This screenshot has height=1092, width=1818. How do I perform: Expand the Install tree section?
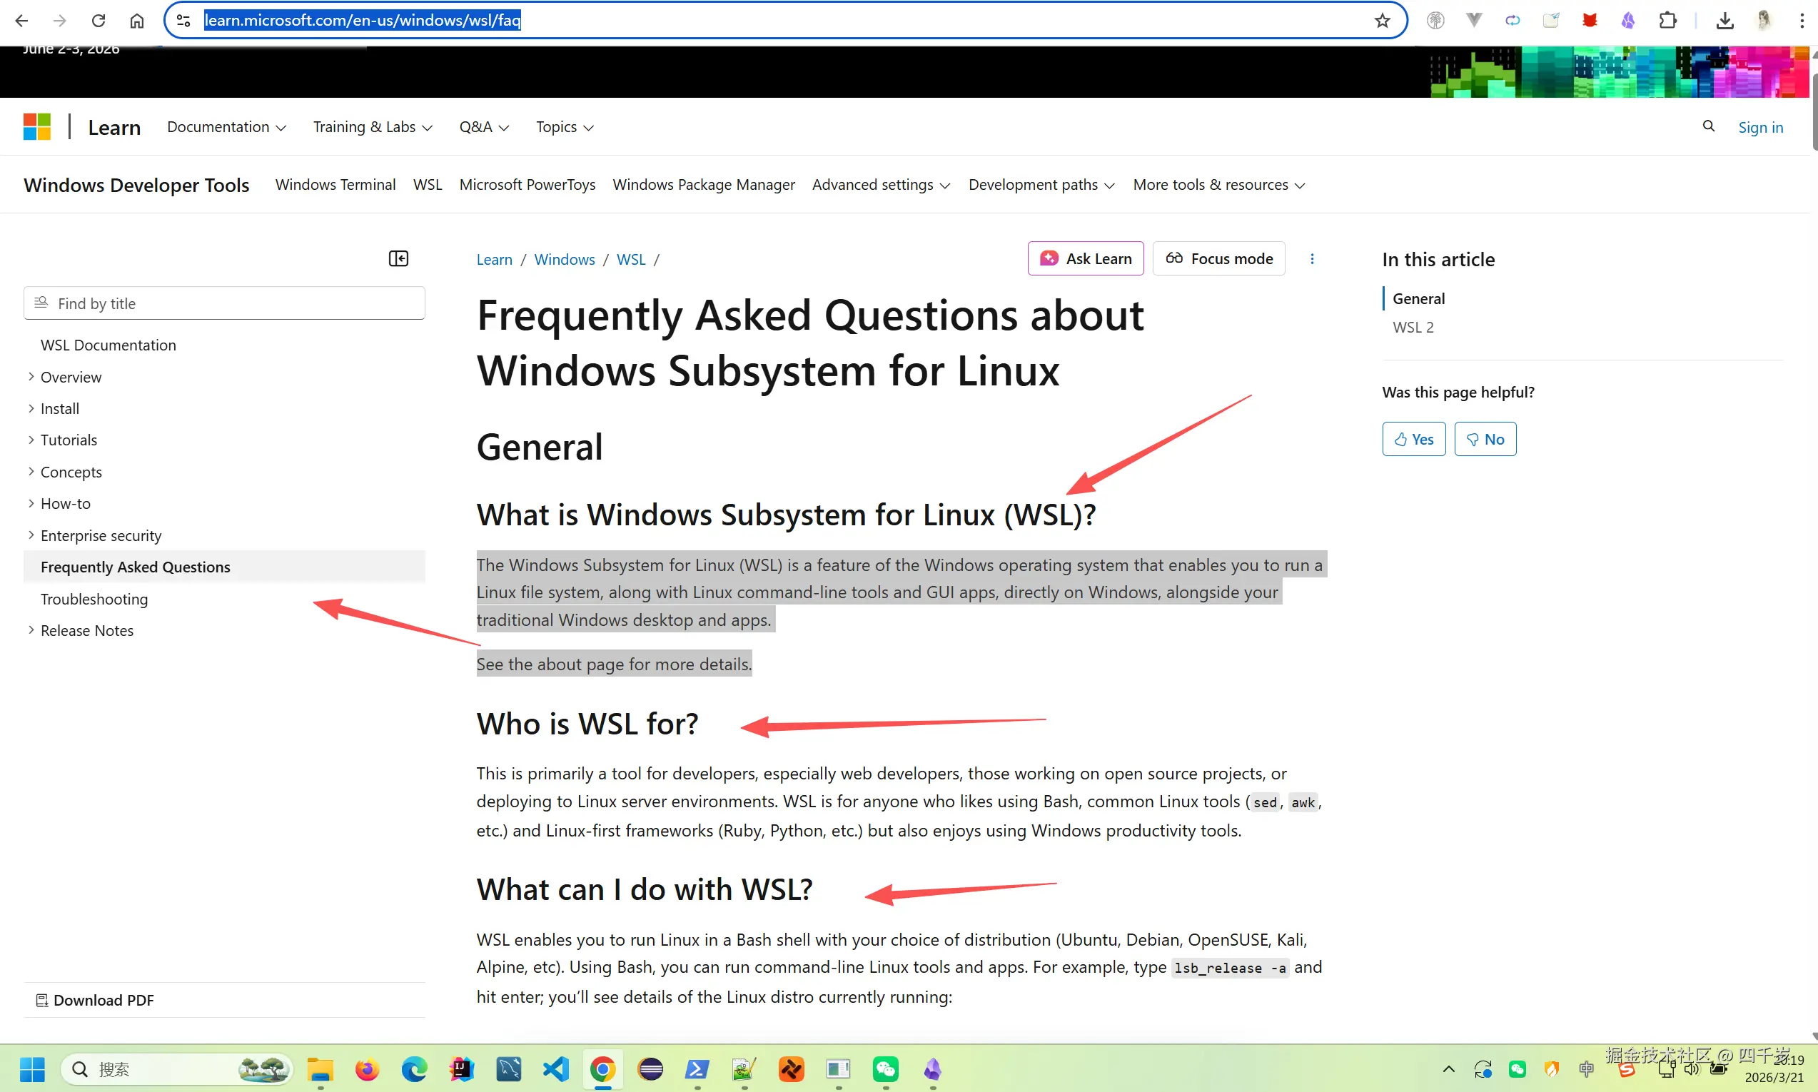[59, 408]
